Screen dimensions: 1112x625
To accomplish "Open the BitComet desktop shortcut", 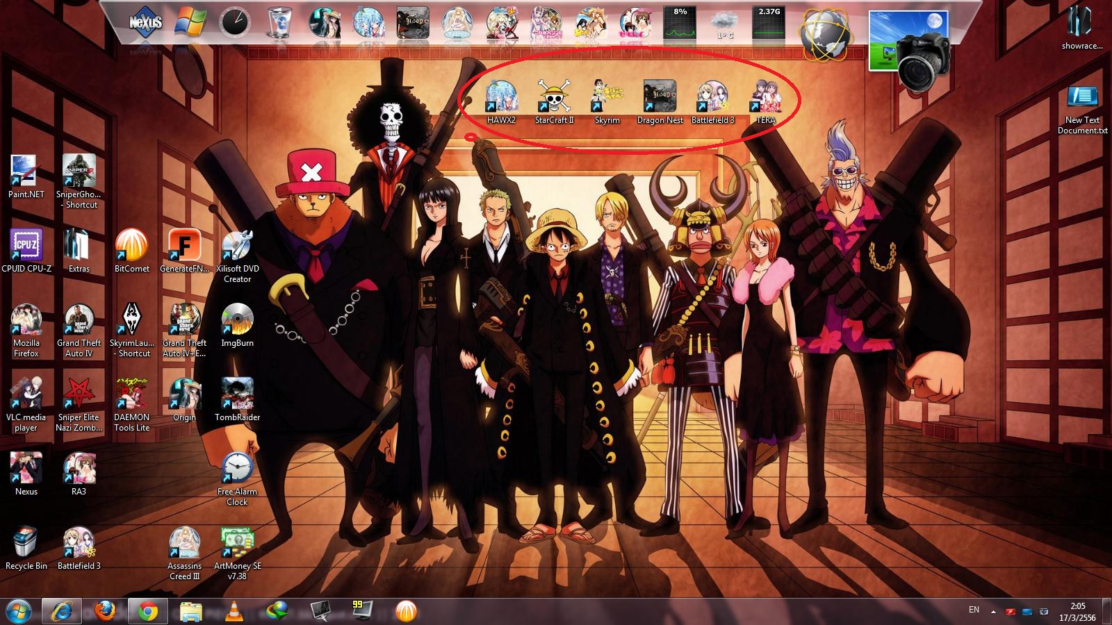I will pos(132,251).
